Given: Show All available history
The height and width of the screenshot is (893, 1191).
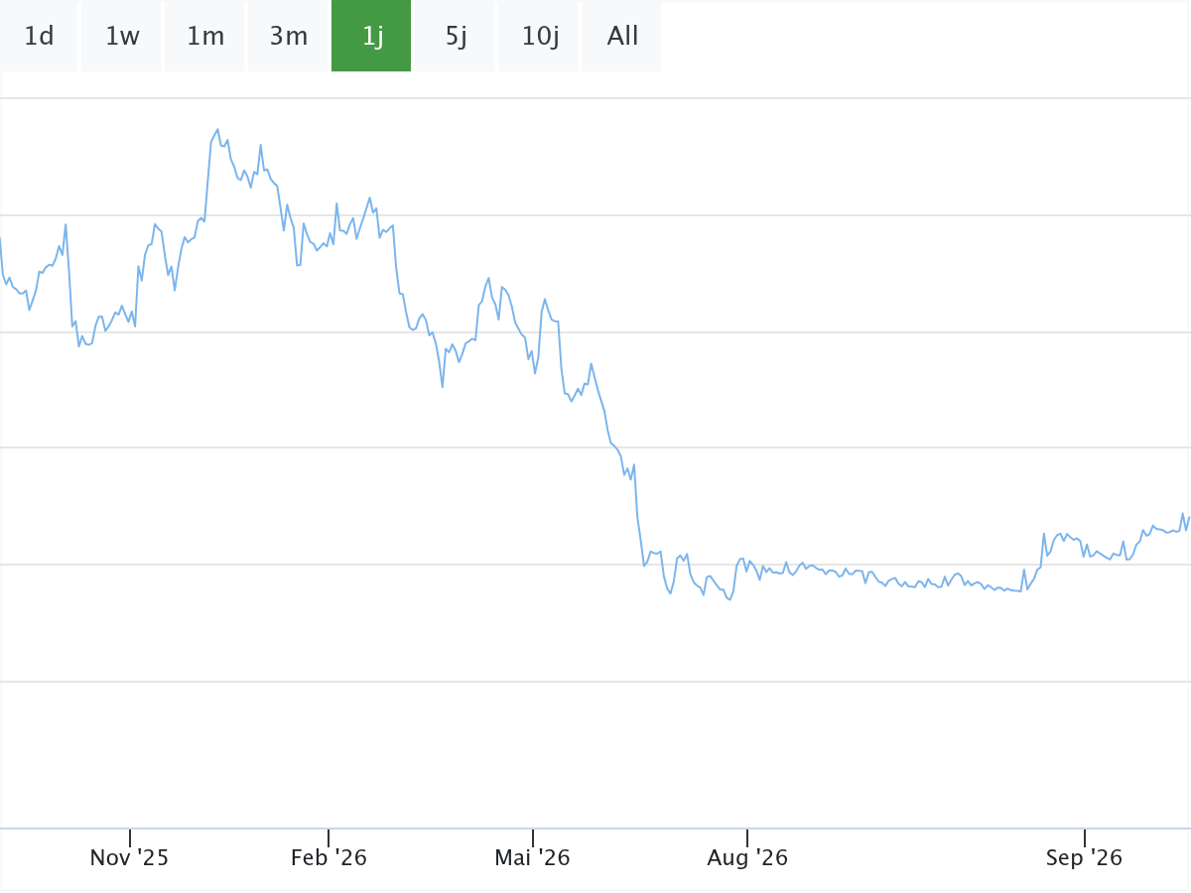Looking at the screenshot, I should click(621, 36).
